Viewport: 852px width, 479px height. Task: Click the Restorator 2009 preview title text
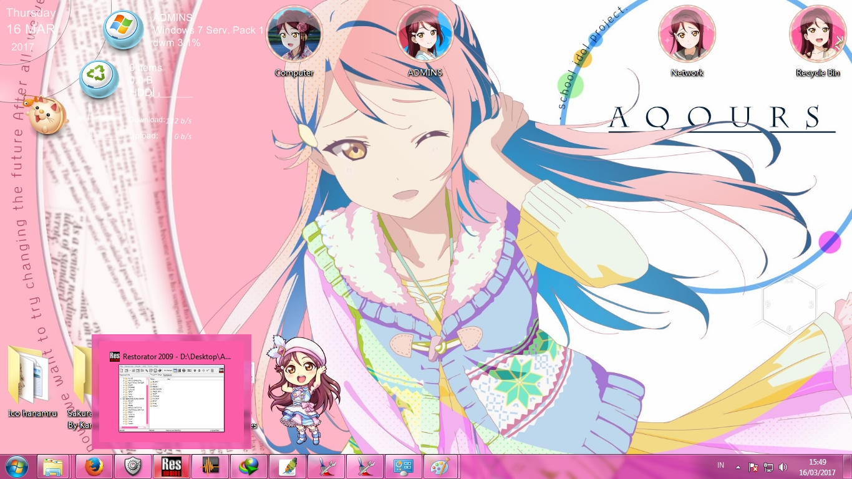[177, 356]
